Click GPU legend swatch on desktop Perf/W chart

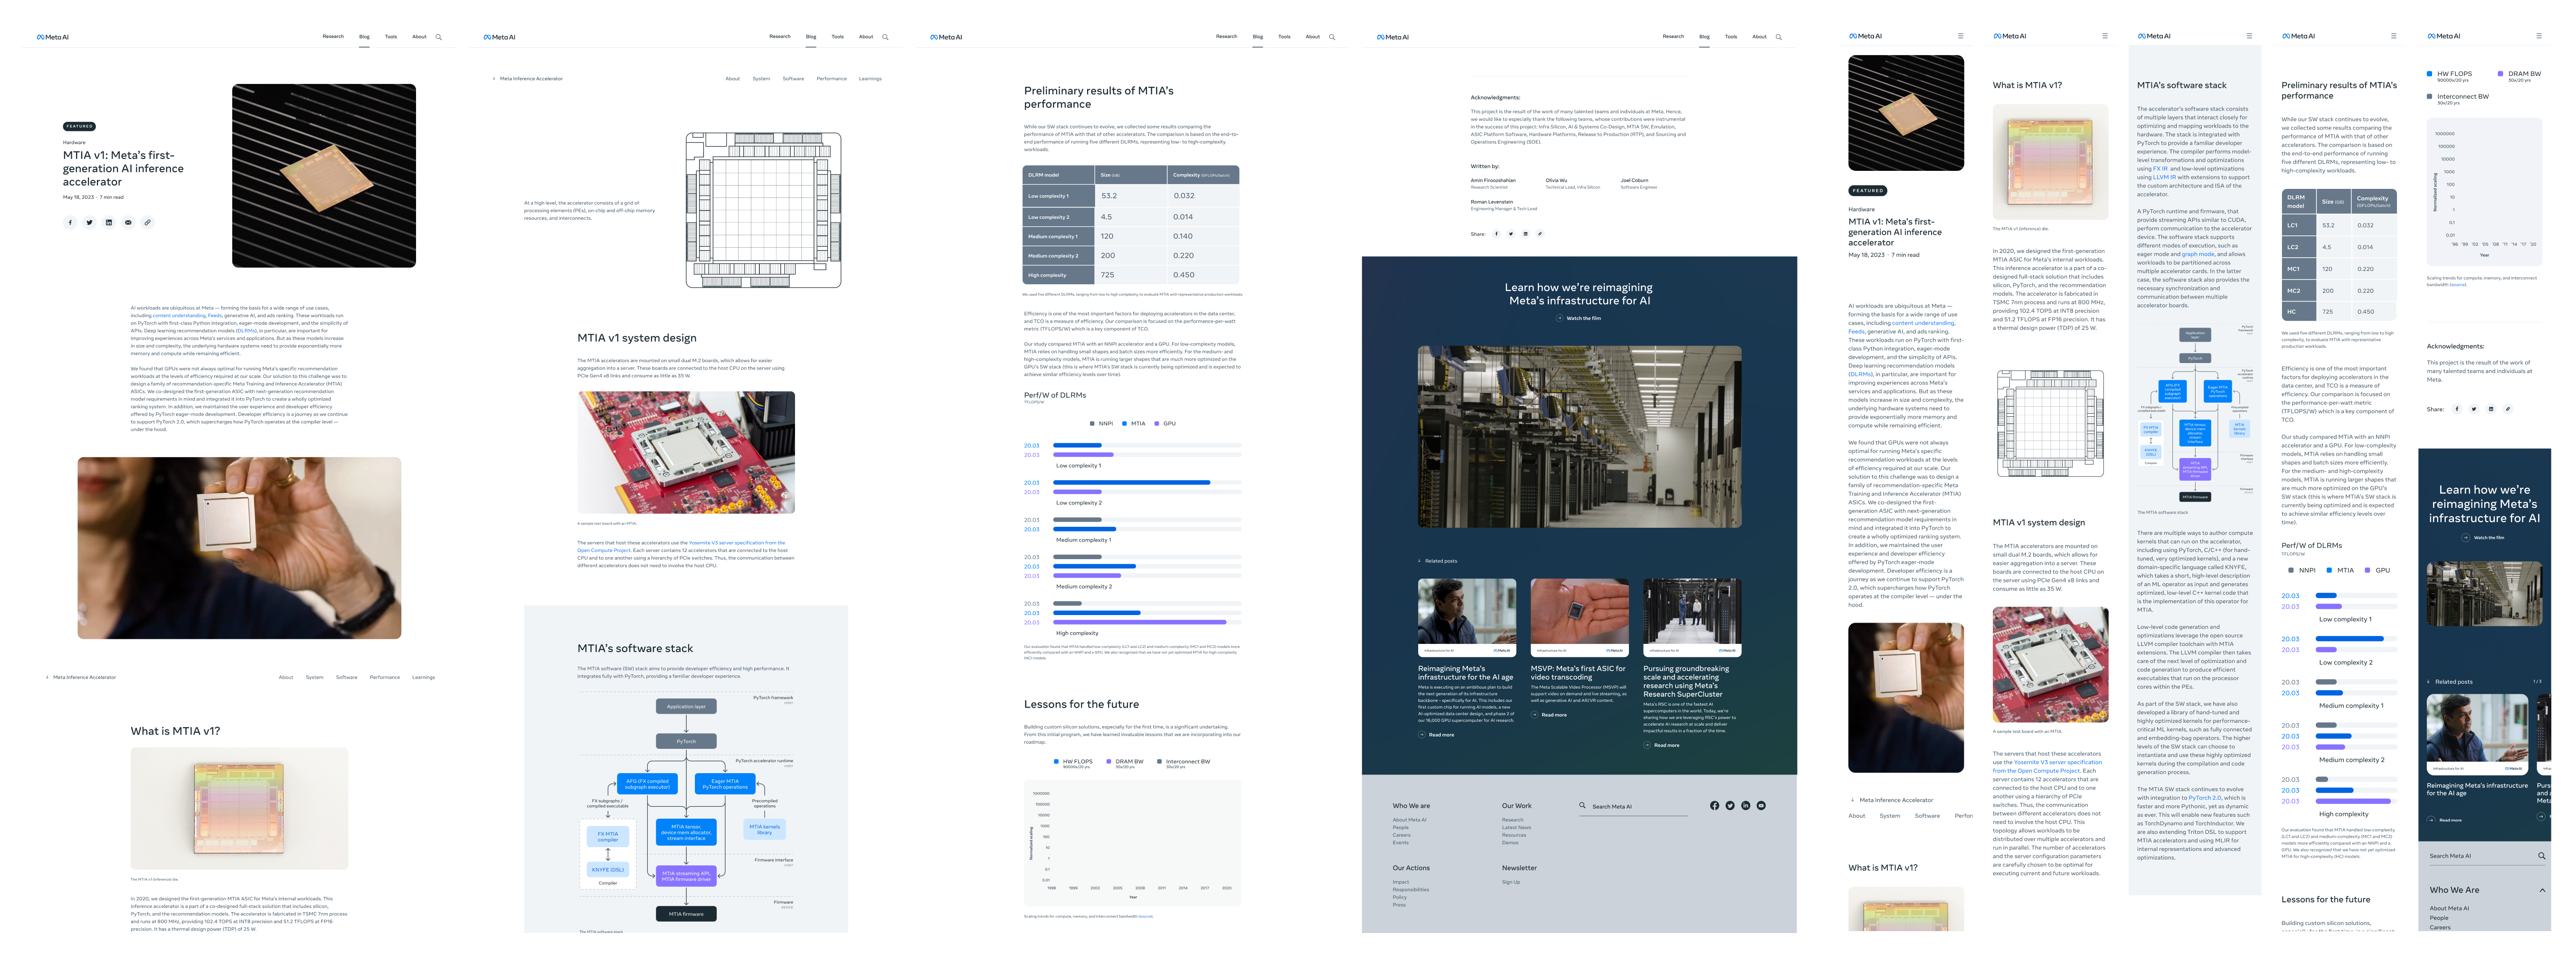tap(1157, 423)
